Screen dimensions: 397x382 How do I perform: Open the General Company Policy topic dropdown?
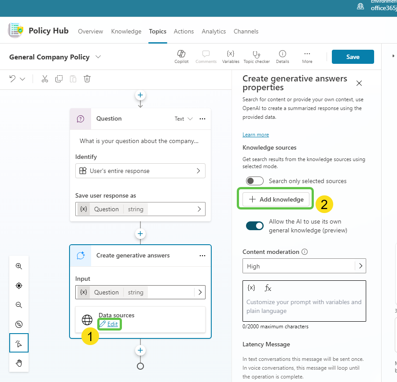98,57
